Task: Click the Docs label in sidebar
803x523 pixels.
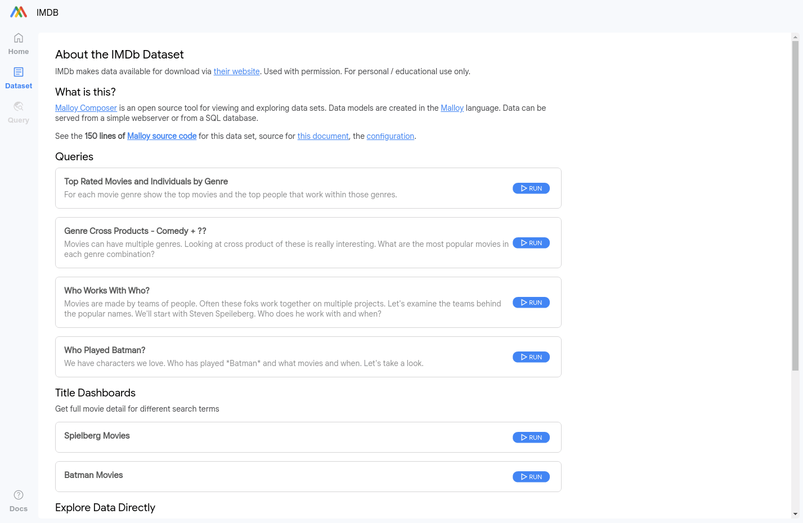Action: coord(19,509)
